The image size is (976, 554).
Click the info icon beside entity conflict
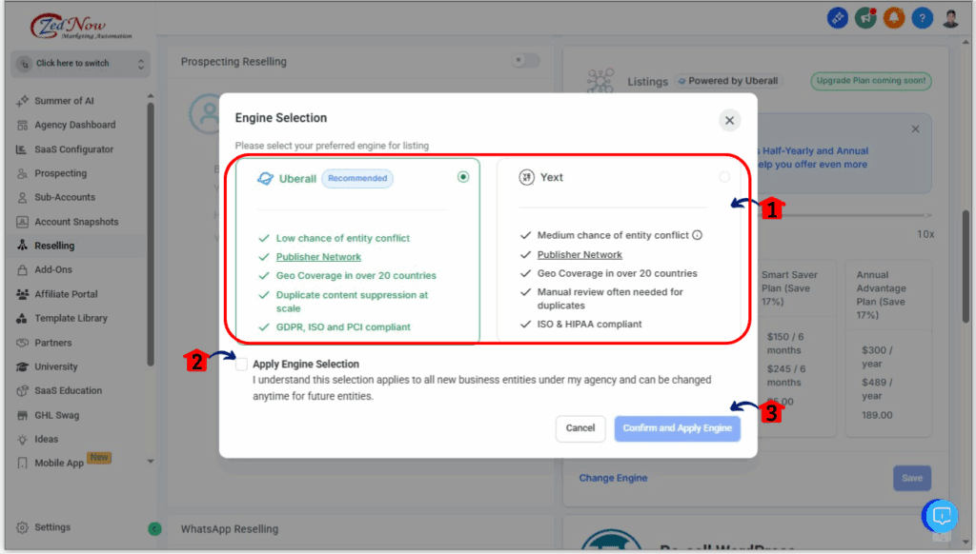click(x=697, y=235)
